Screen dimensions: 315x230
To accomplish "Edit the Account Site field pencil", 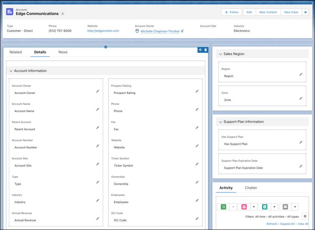I will pos(98,164).
